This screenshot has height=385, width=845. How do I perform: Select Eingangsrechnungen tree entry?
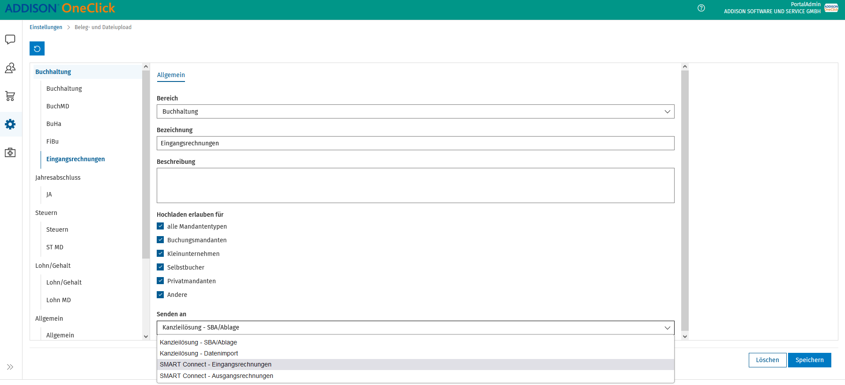tap(75, 159)
